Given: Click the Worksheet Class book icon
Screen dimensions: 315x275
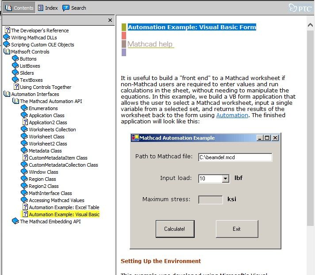Looking at the screenshot, I should click(24, 136).
